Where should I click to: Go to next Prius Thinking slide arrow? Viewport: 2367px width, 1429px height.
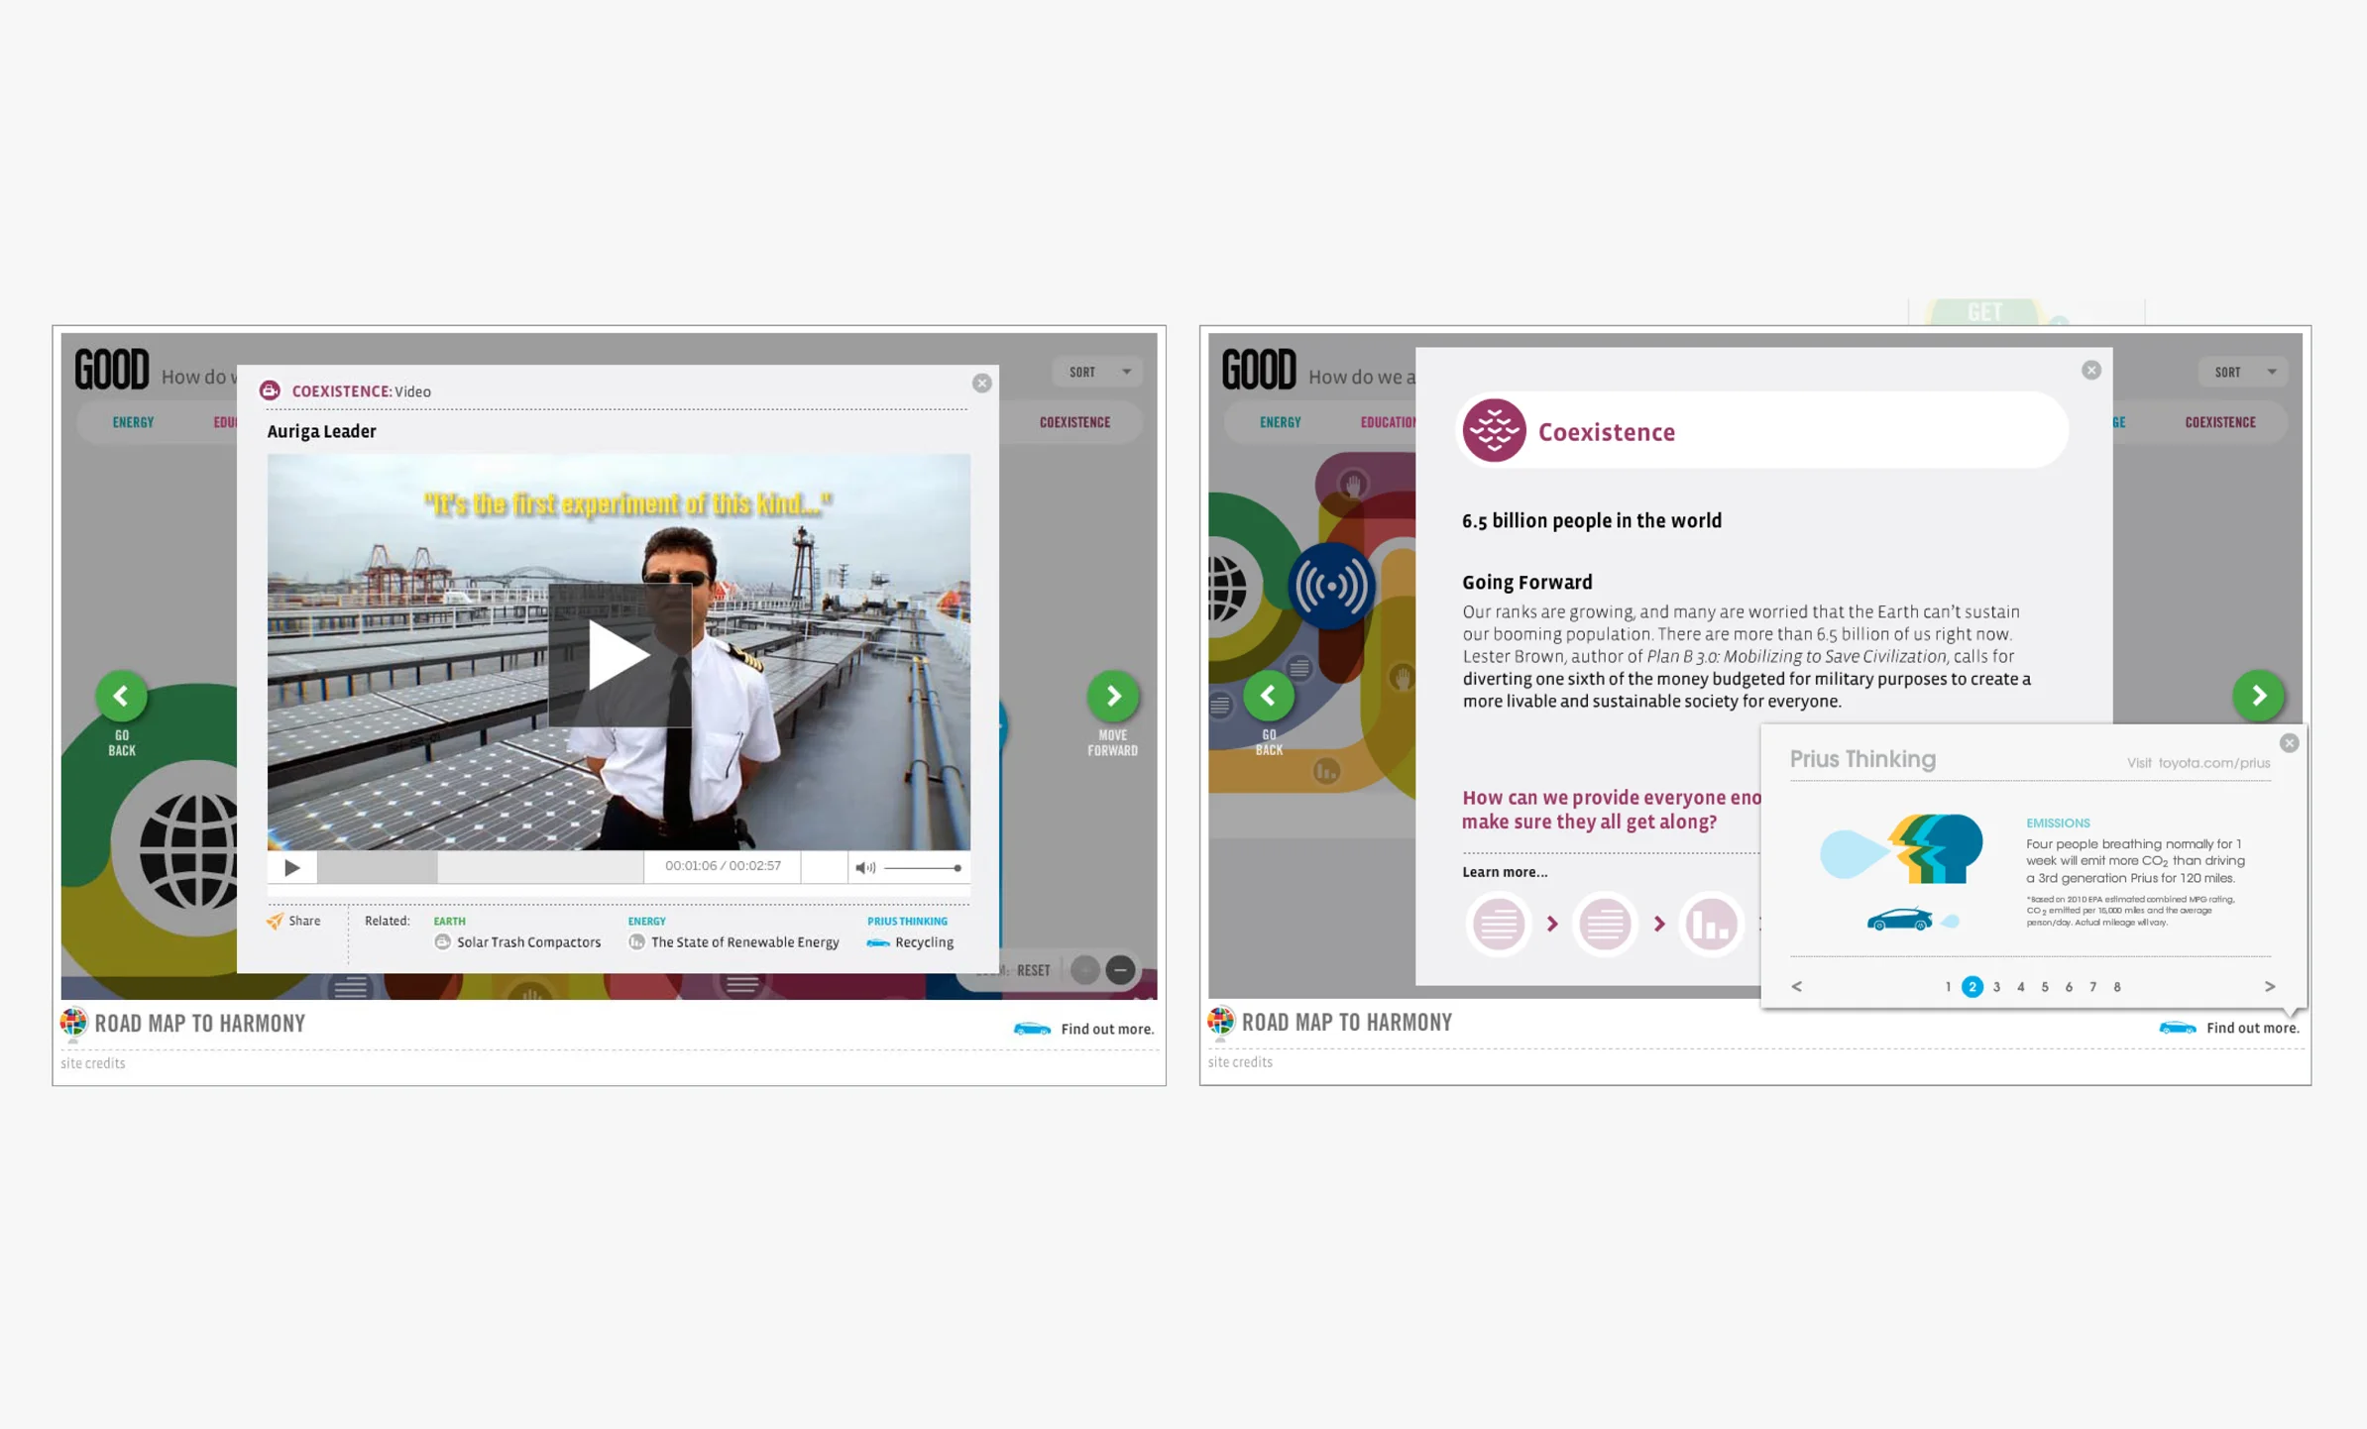coord(2269,987)
